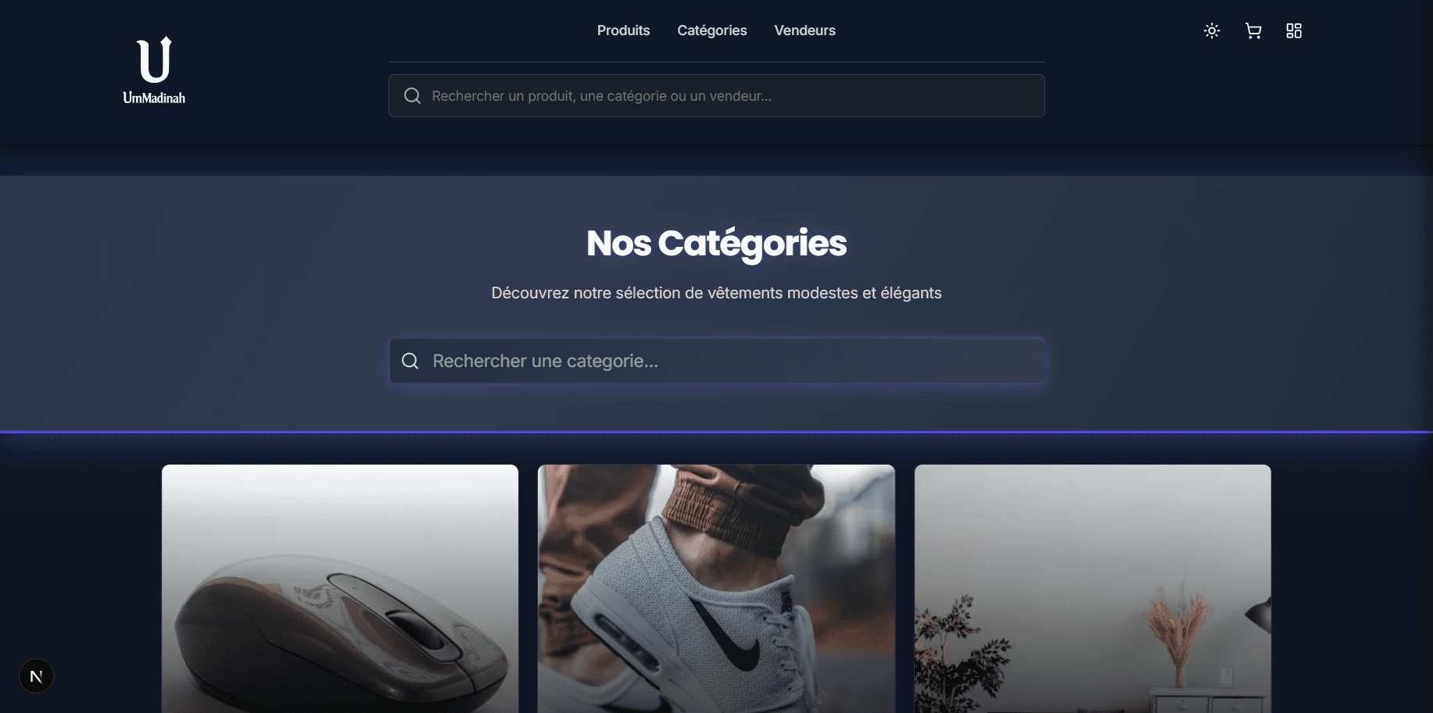Open the Catégories menu item

pyautogui.click(x=712, y=30)
